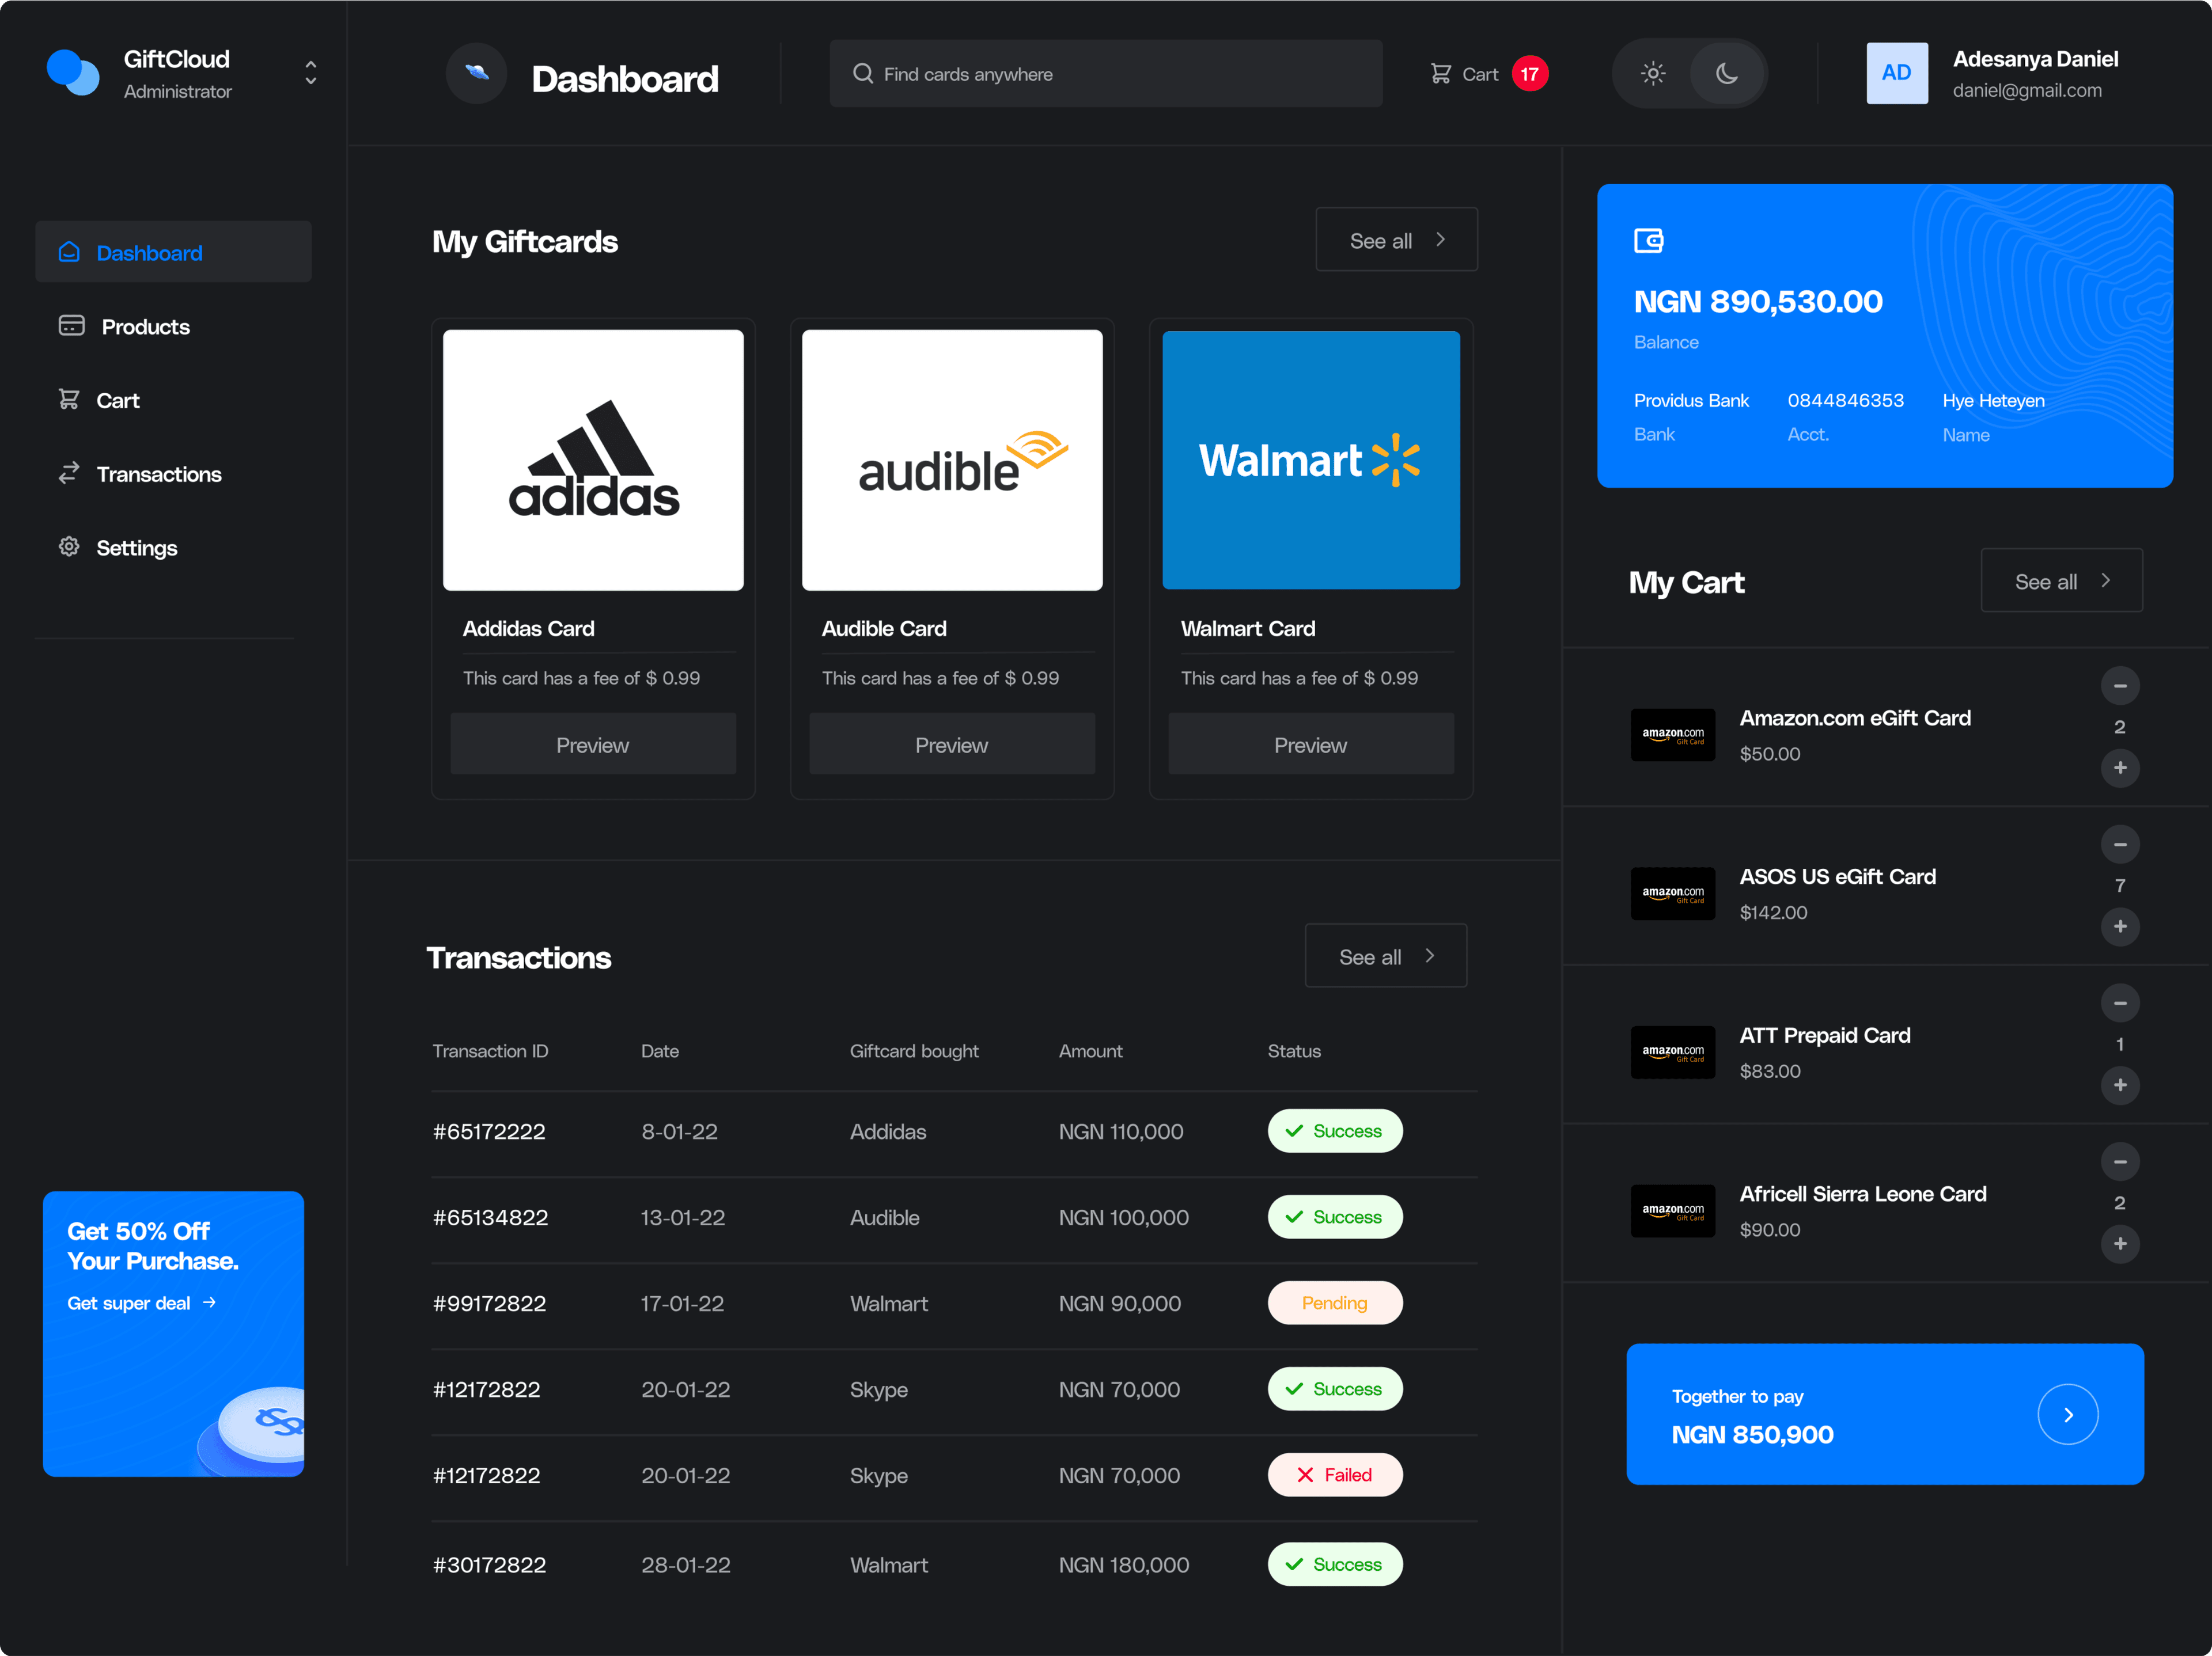Preview the Addidas Card
The height and width of the screenshot is (1656, 2212).
pyautogui.click(x=593, y=745)
